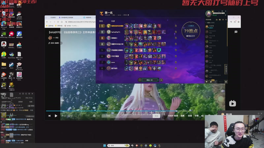Click the bilibili.com address bar
Screen dimensions: 264x148
(82, 22)
